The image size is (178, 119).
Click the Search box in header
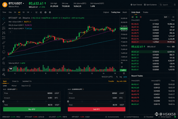click(x=165, y=5)
